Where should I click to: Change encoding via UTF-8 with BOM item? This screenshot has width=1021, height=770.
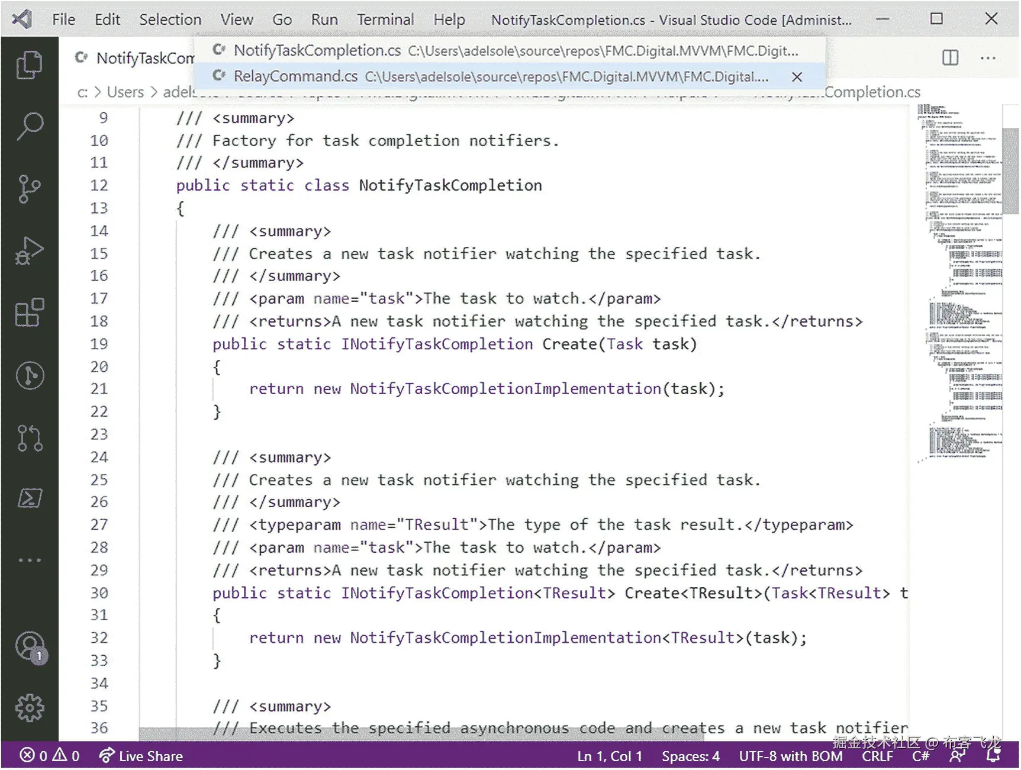[791, 756]
